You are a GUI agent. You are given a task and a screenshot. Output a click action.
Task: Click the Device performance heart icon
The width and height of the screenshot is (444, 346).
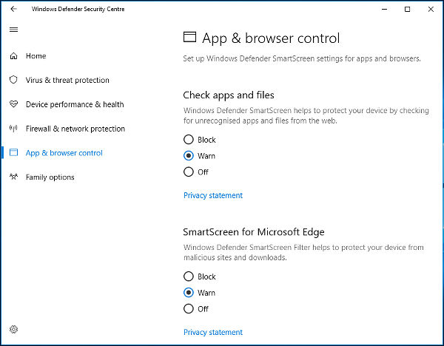[x=13, y=104]
